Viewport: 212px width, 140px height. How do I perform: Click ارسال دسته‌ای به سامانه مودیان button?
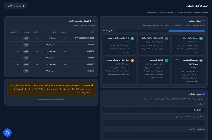[x=51, y=99]
